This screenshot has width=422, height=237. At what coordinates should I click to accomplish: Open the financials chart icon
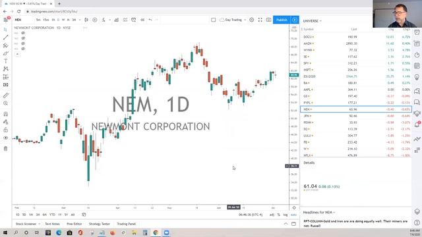pyautogui.click(x=117, y=20)
